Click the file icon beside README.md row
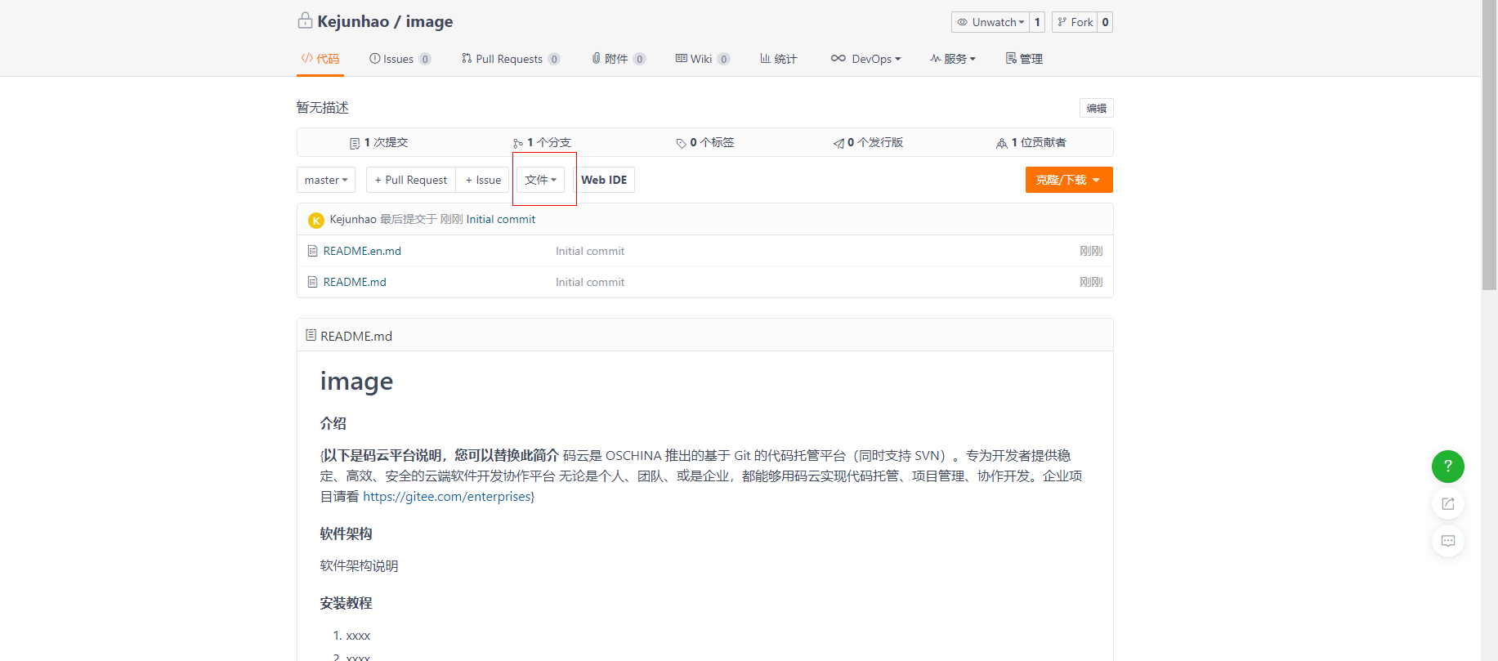 click(312, 282)
